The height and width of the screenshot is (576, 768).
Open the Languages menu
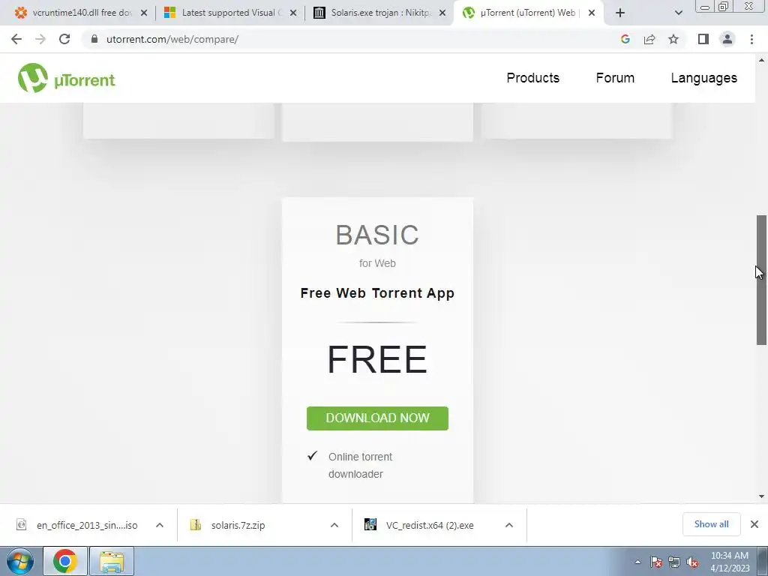[x=703, y=78]
